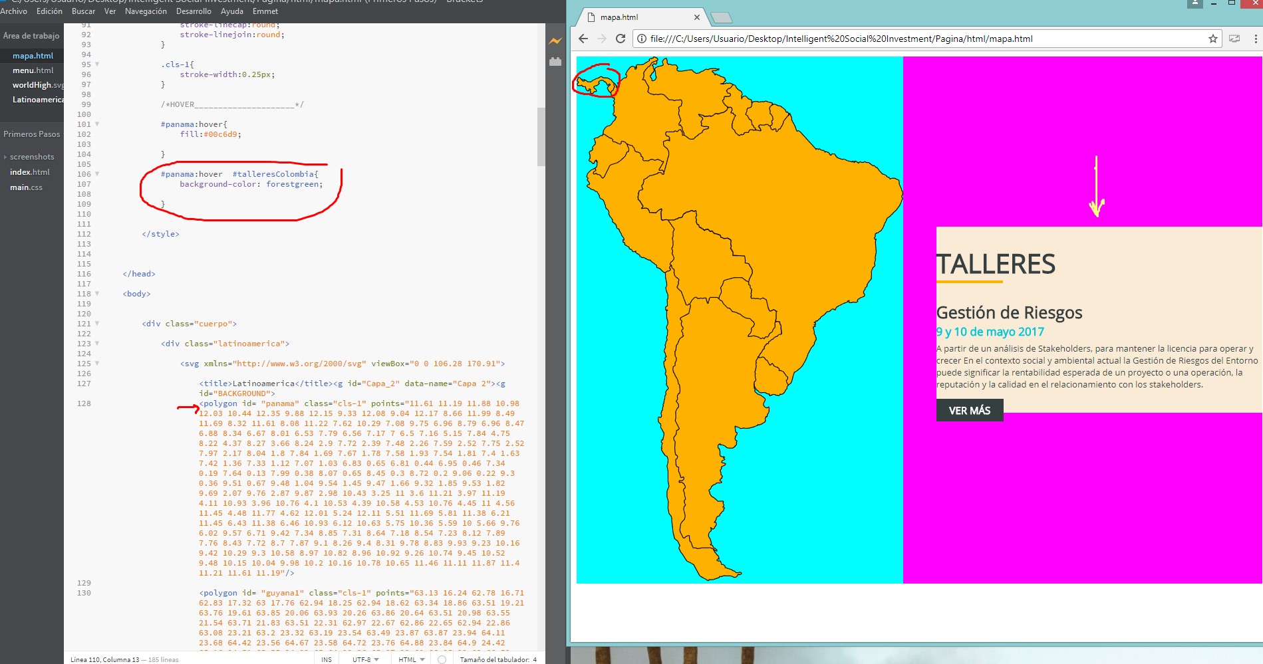Screen dimensions: 1263x664
Task: Collapse the code block at line 106
Action: point(97,174)
